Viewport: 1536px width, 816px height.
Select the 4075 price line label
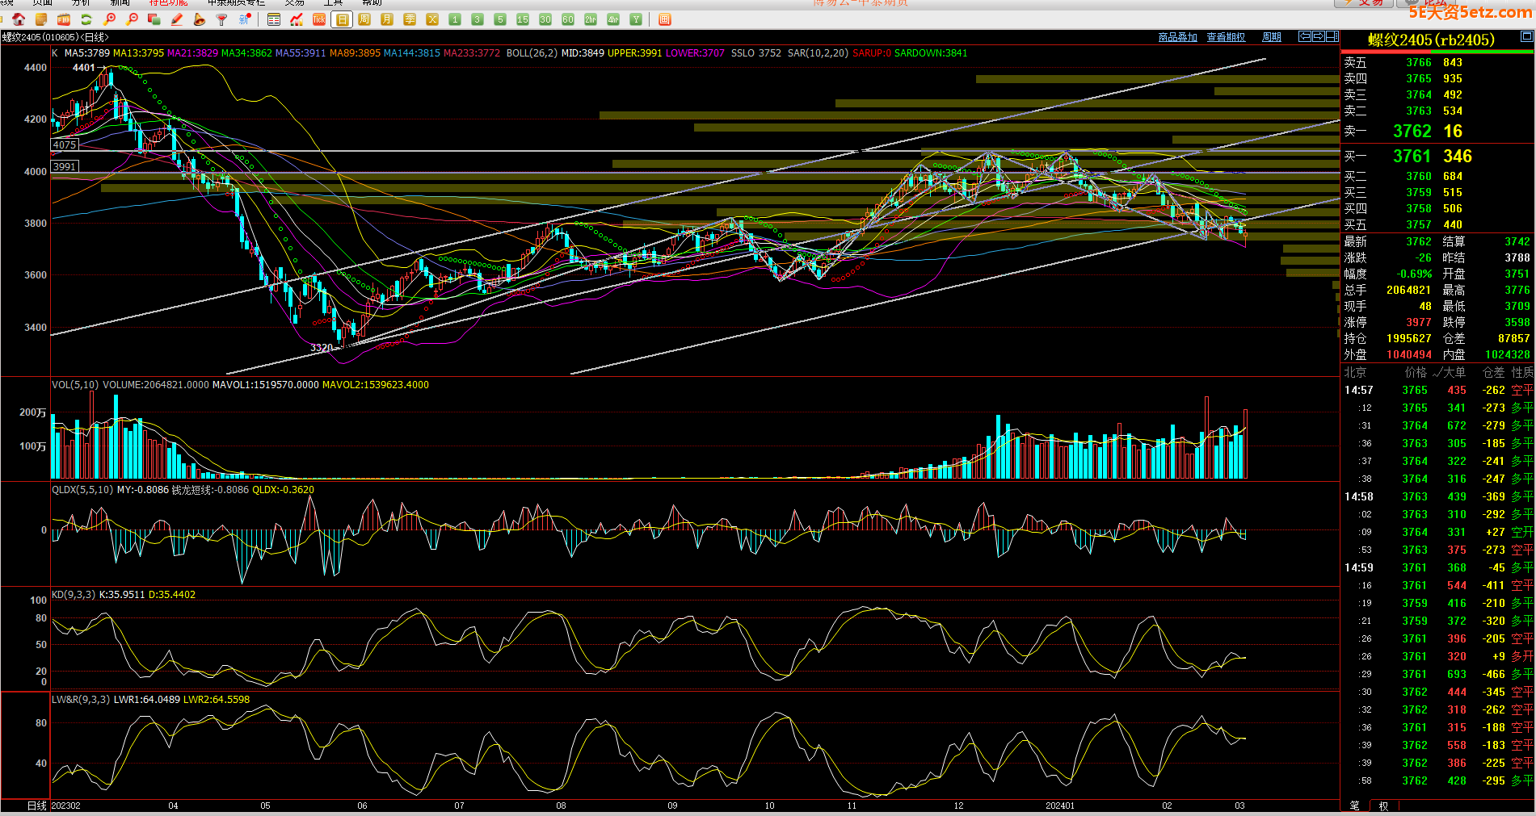(x=65, y=145)
